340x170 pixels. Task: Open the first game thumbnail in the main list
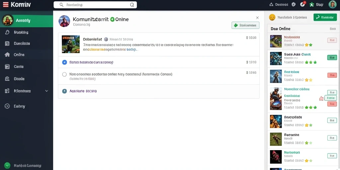71,44
